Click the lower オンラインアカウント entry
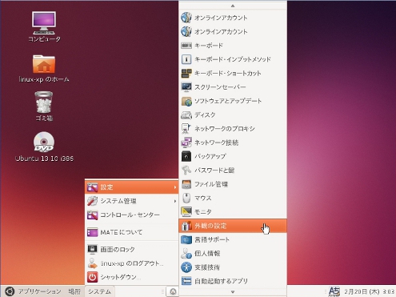Image resolution: width=396 pixels, height=297 pixels. pyautogui.click(x=233, y=31)
